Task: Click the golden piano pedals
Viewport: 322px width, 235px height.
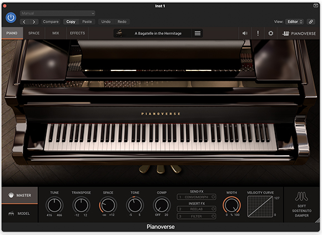Action: 160,169
